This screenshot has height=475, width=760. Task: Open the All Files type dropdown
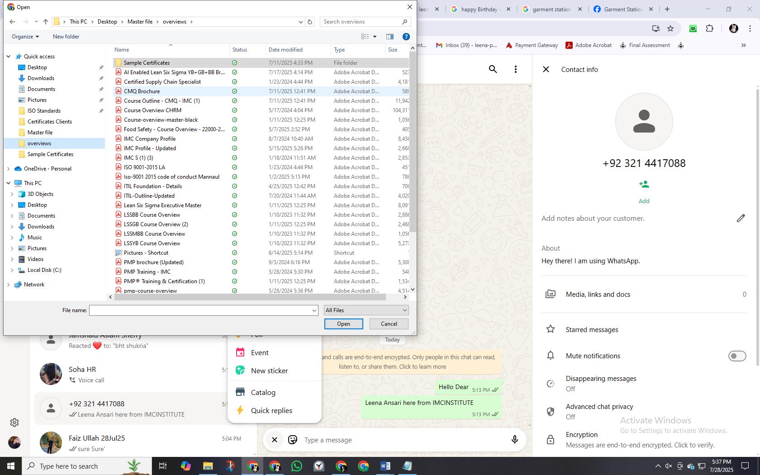[x=366, y=310]
